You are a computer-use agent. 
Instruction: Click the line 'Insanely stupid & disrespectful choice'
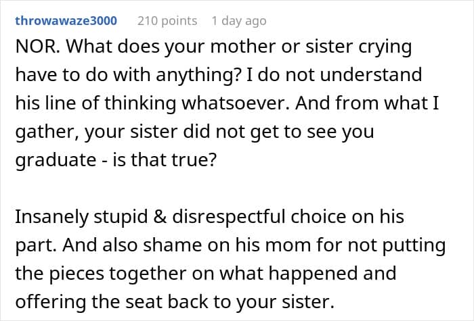click(209, 217)
